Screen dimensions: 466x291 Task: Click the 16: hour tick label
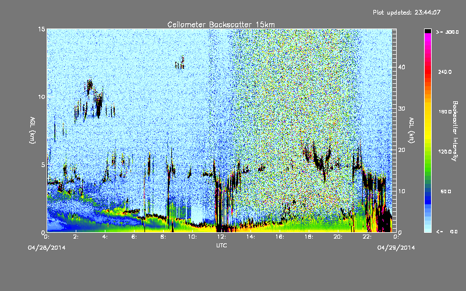280,237
